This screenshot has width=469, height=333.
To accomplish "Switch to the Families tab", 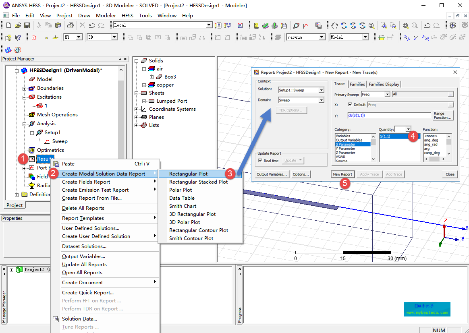I will 357,84.
